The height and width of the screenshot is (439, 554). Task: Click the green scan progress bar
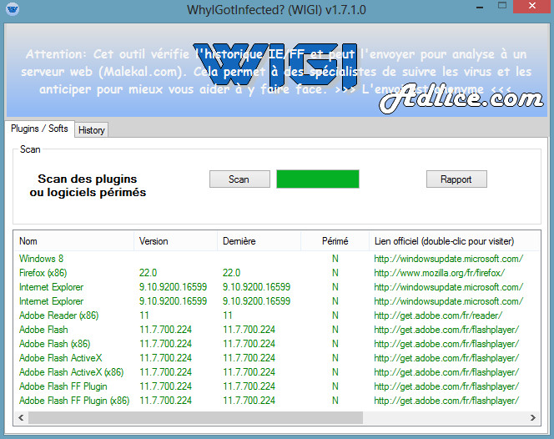click(318, 179)
